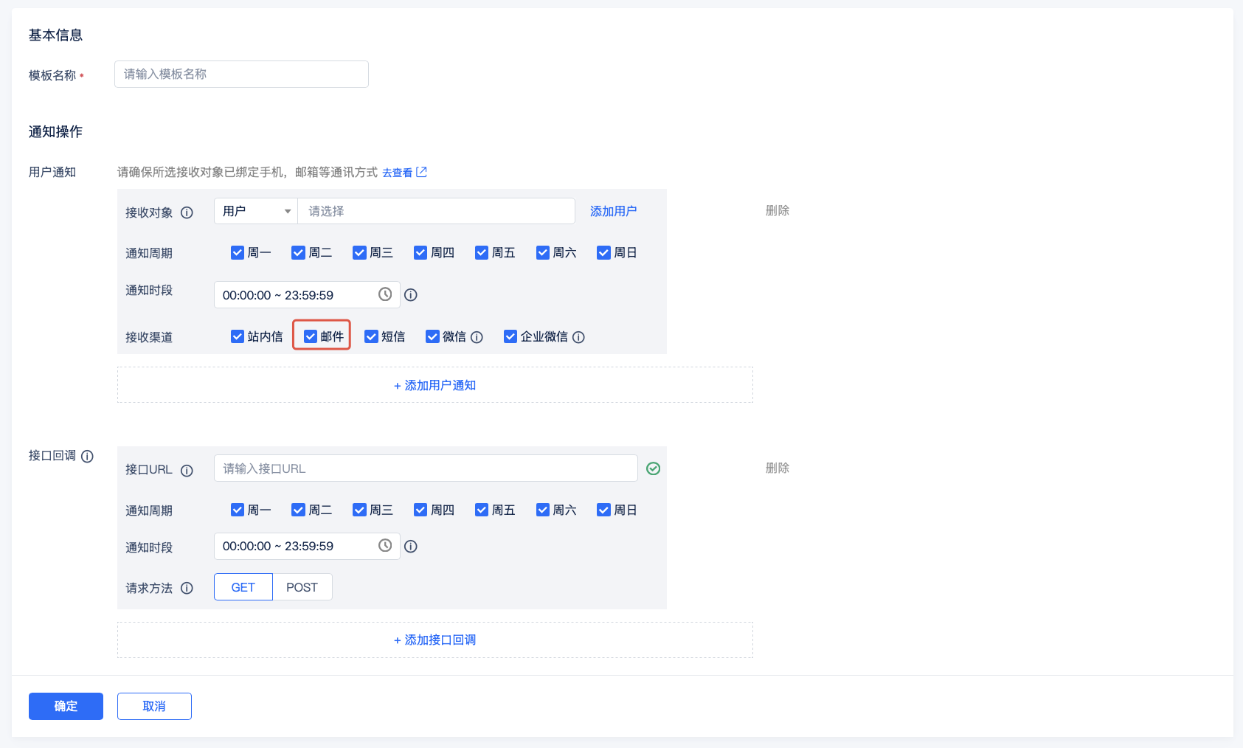The width and height of the screenshot is (1243, 748).
Task: Click info icon beside user 通知时段 field
Action: click(x=411, y=295)
